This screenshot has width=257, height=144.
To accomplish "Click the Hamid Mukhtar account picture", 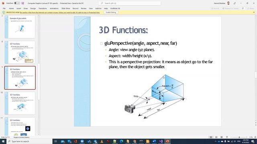I will [x=228, y=3].
